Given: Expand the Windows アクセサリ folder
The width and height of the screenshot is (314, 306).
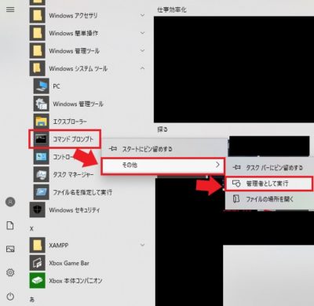Looking at the screenshot, I should (142, 16).
